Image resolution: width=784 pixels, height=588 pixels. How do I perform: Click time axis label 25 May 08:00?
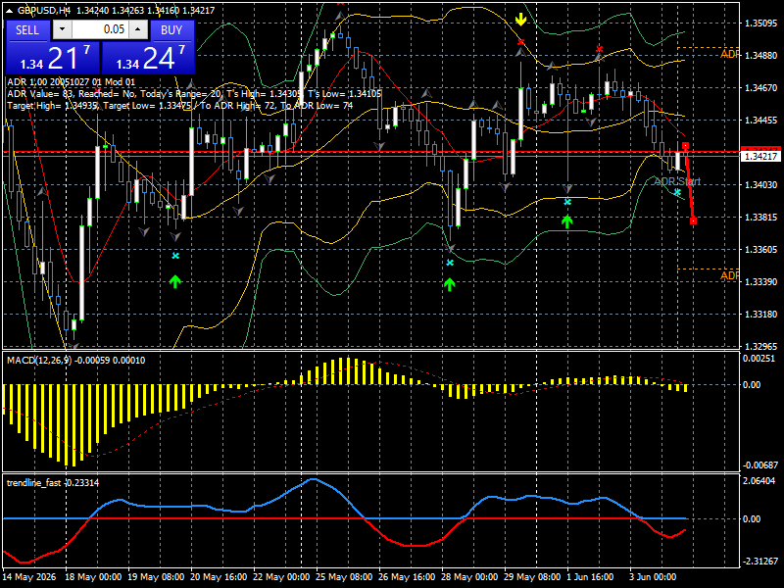[344, 576]
